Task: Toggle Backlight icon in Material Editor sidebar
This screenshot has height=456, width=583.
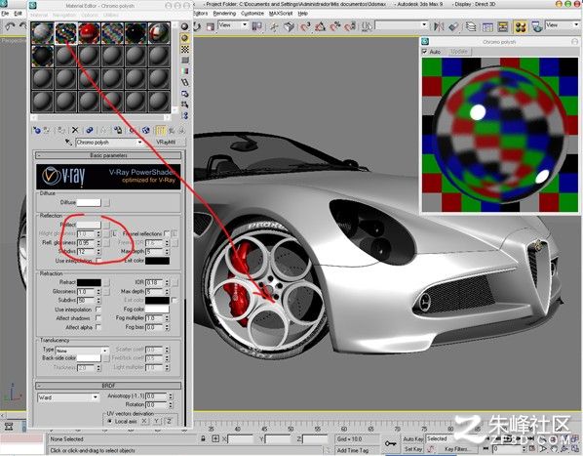Action: click(185, 38)
